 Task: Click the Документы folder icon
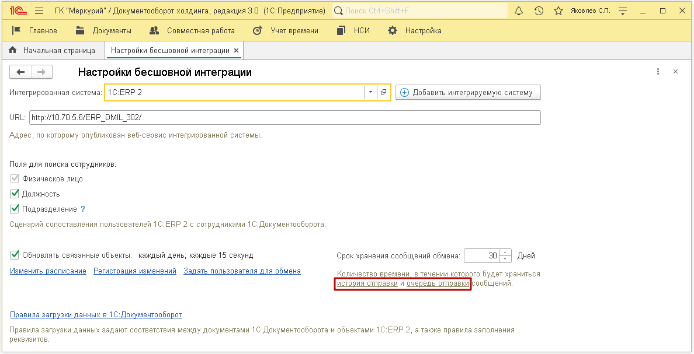(80, 30)
